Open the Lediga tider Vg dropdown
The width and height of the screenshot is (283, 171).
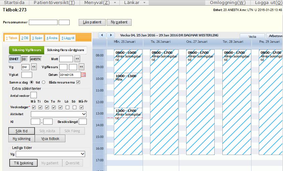pos(50,154)
